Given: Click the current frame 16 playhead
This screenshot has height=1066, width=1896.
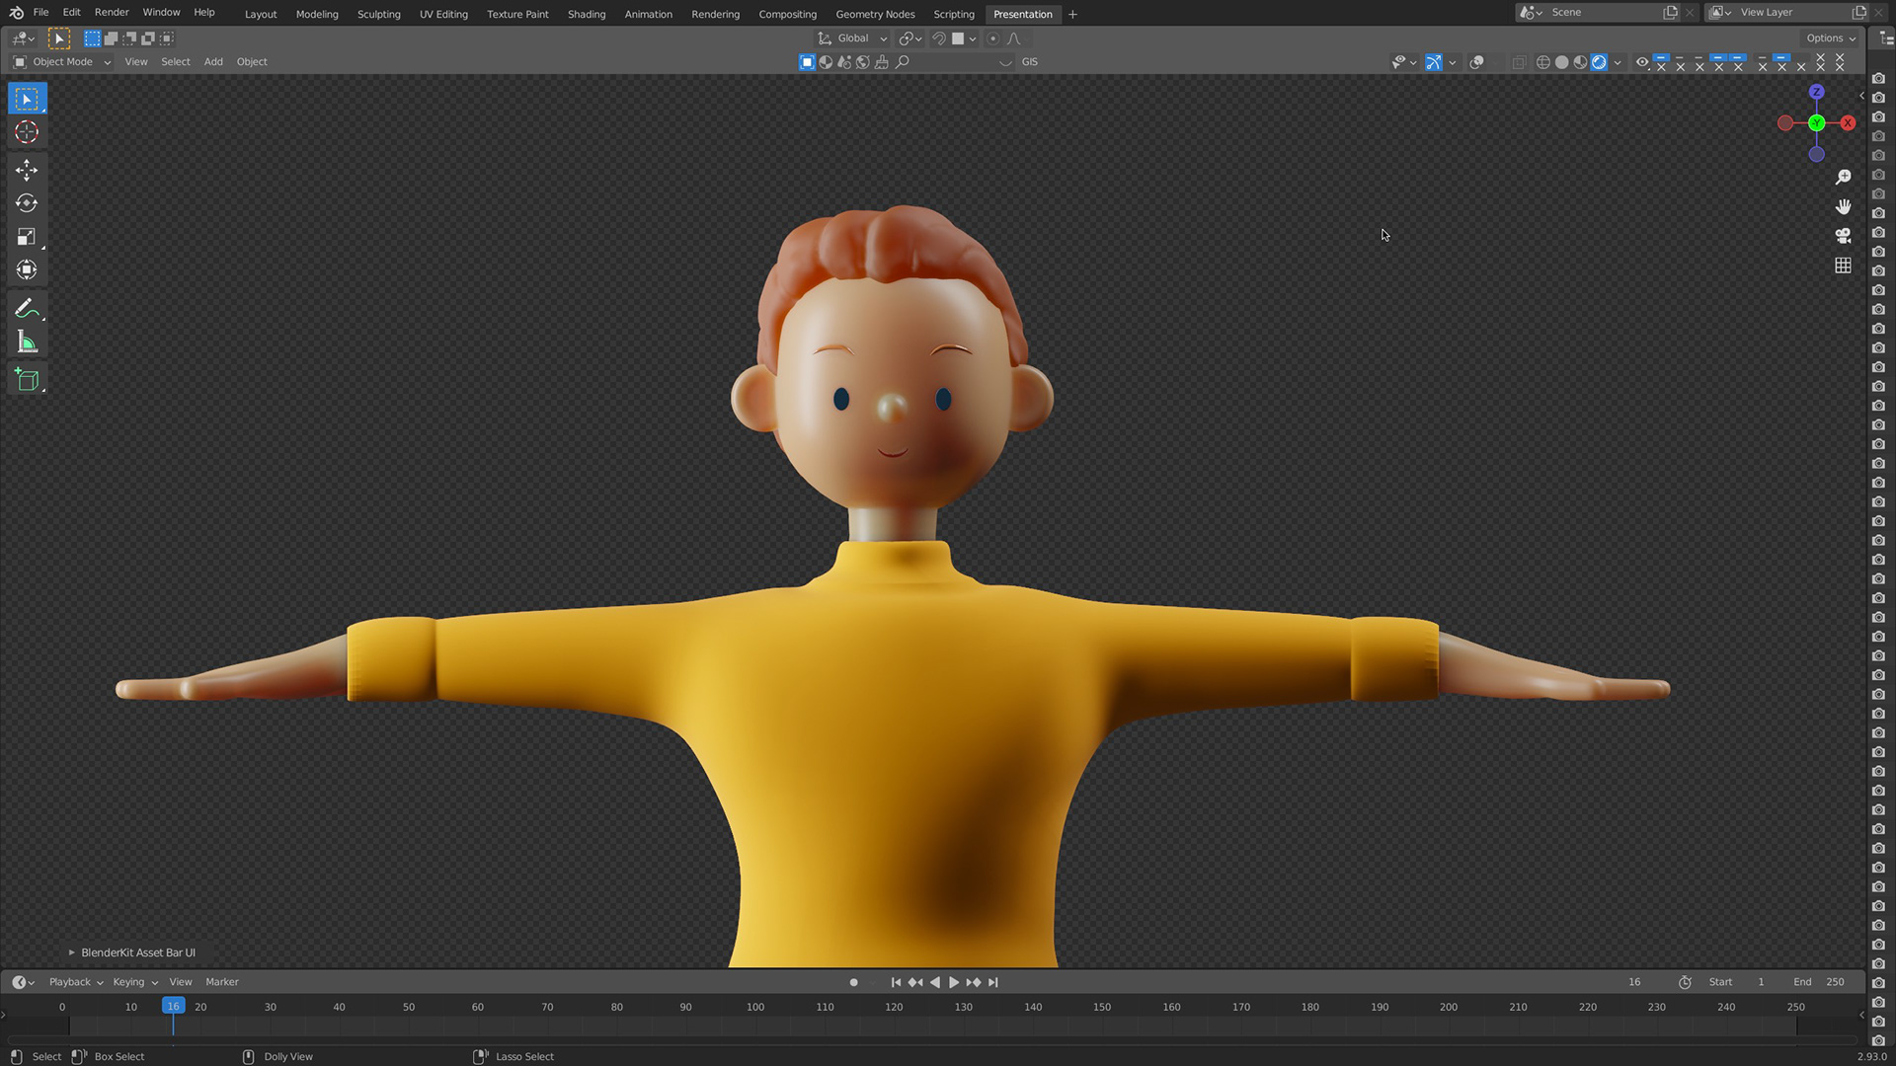Looking at the screenshot, I should [173, 1006].
